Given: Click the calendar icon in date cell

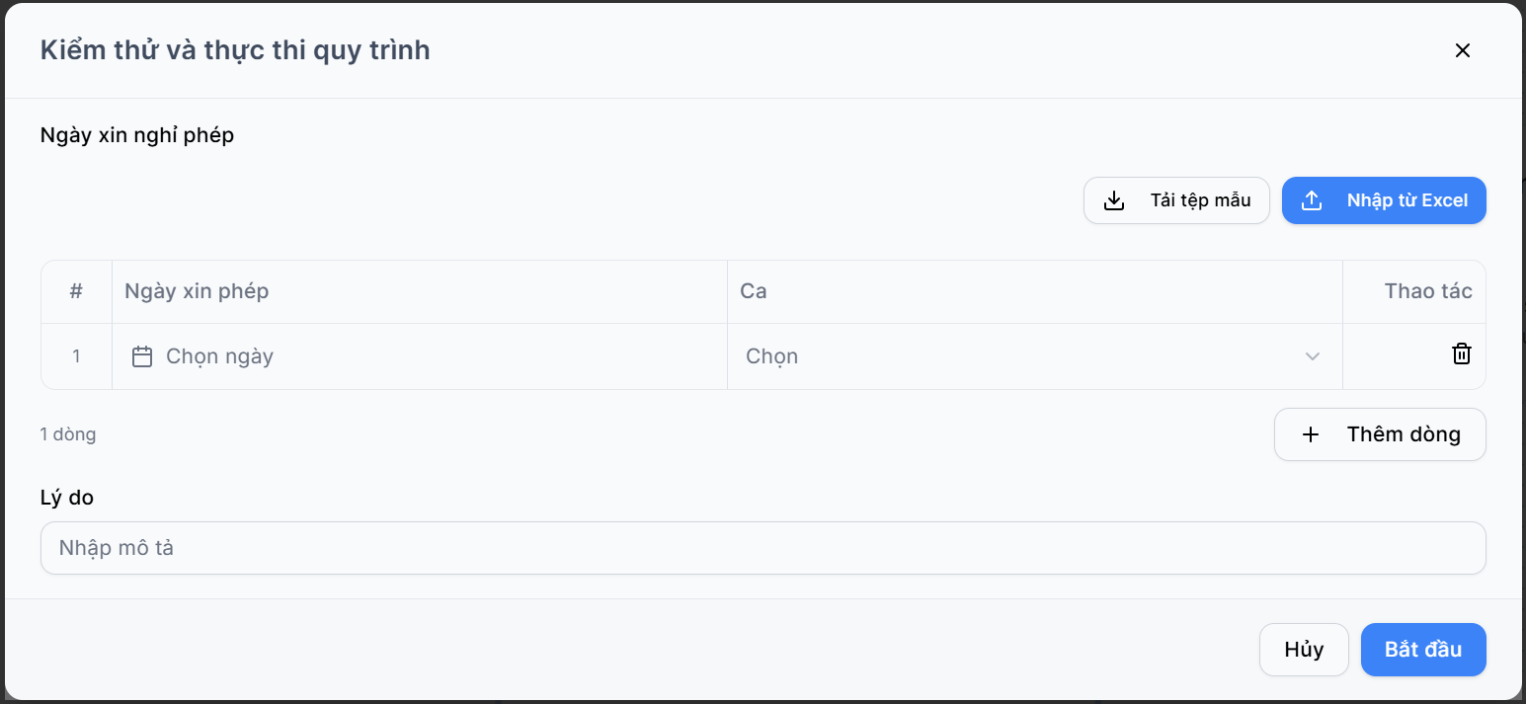Looking at the screenshot, I should (x=142, y=356).
